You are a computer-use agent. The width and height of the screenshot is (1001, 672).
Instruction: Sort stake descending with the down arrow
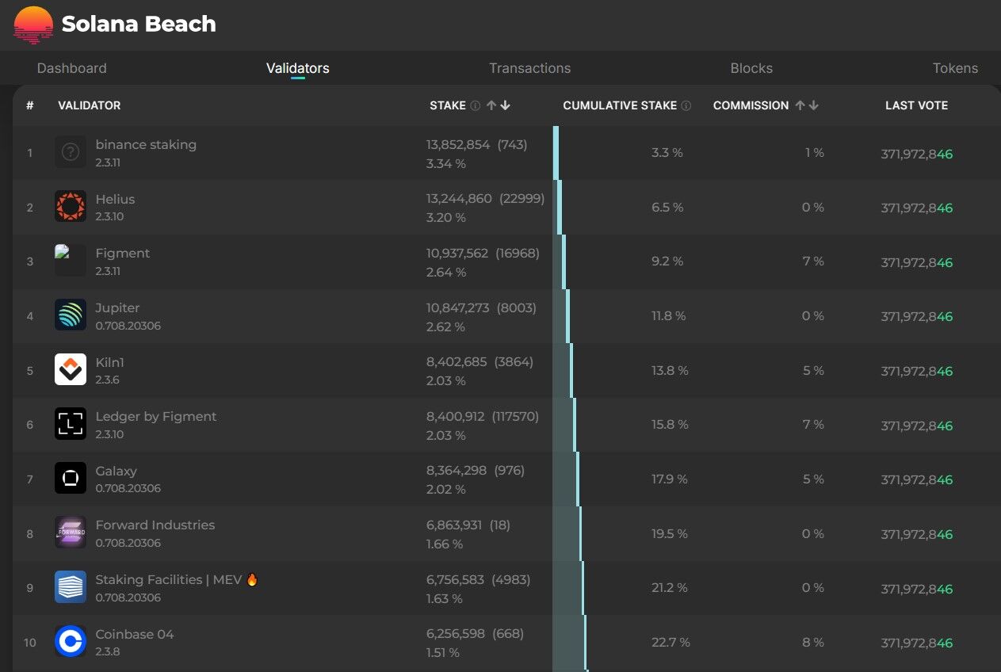(505, 105)
